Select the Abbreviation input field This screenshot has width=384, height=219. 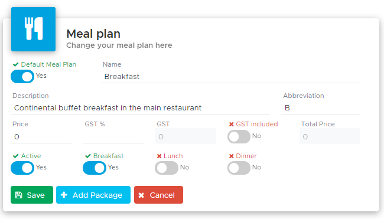321,108
